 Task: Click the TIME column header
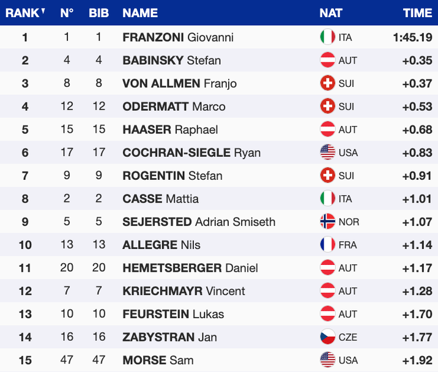(417, 13)
